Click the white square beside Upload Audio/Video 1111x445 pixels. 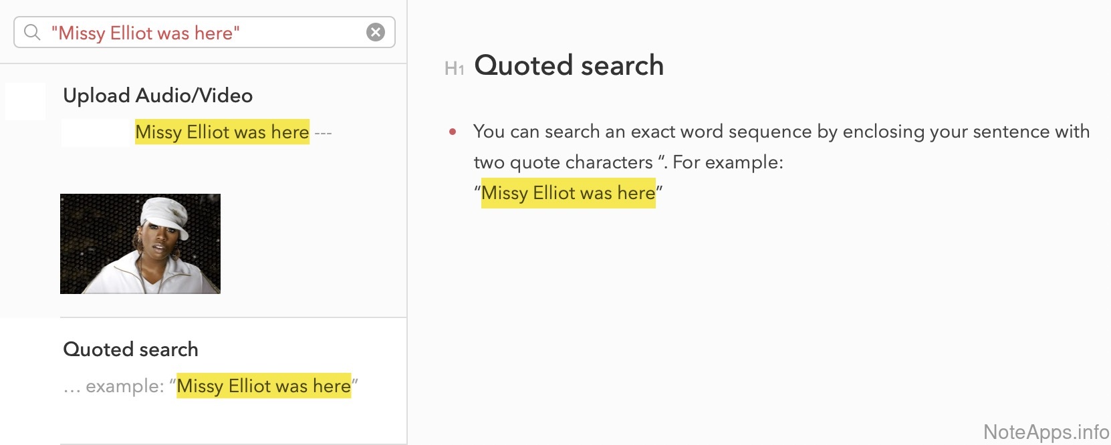click(x=25, y=102)
